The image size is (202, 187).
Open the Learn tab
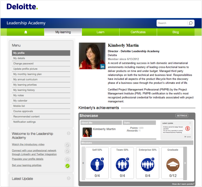(x=101, y=32)
